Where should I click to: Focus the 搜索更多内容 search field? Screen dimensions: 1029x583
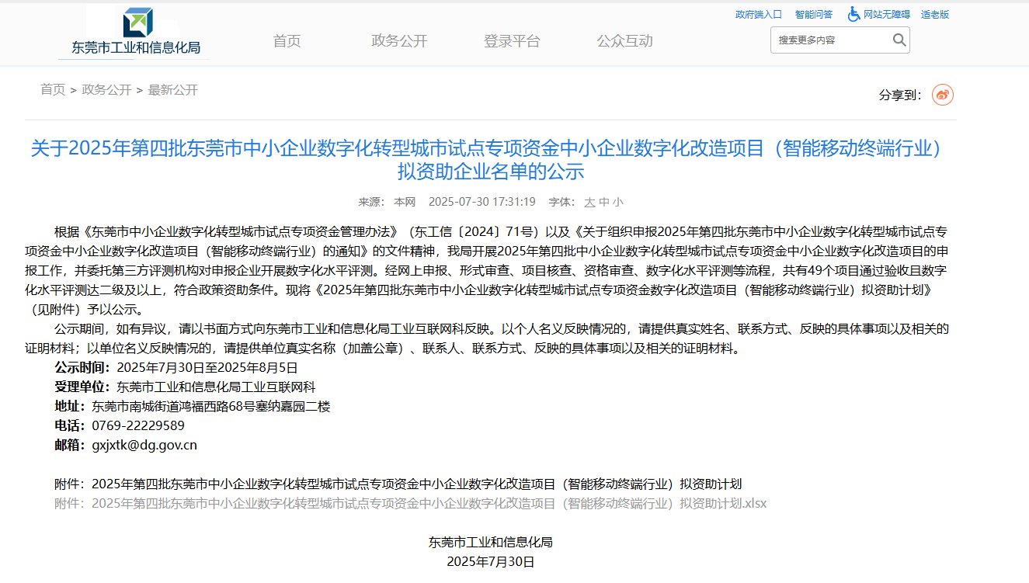pyautogui.click(x=829, y=40)
